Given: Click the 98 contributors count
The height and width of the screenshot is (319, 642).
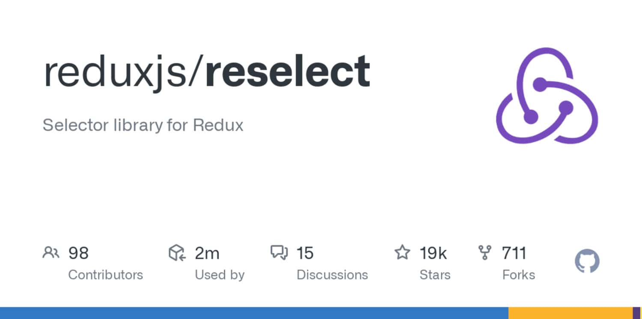Looking at the screenshot, I should pyautogui.click(x=78, y=253).
